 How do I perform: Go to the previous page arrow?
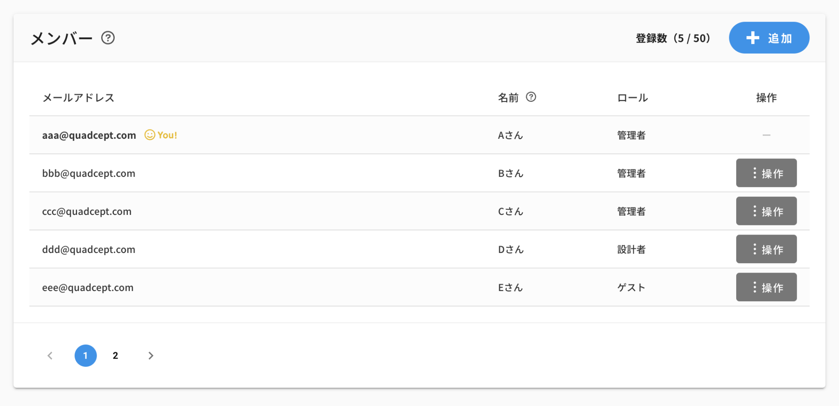(x=50, y=356)
